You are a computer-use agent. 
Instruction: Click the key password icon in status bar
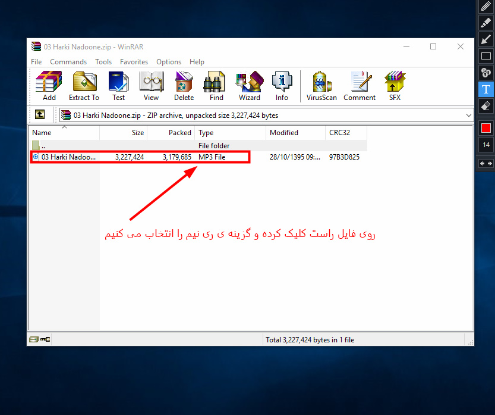(45, 339)
